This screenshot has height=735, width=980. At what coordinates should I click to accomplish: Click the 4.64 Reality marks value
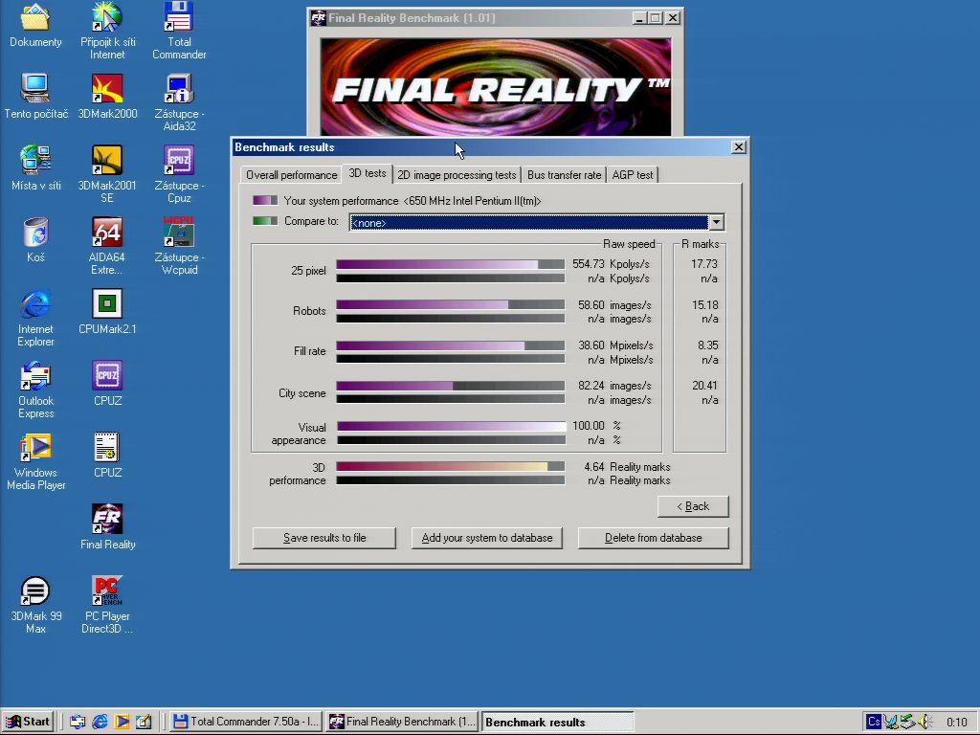[627, 467]
